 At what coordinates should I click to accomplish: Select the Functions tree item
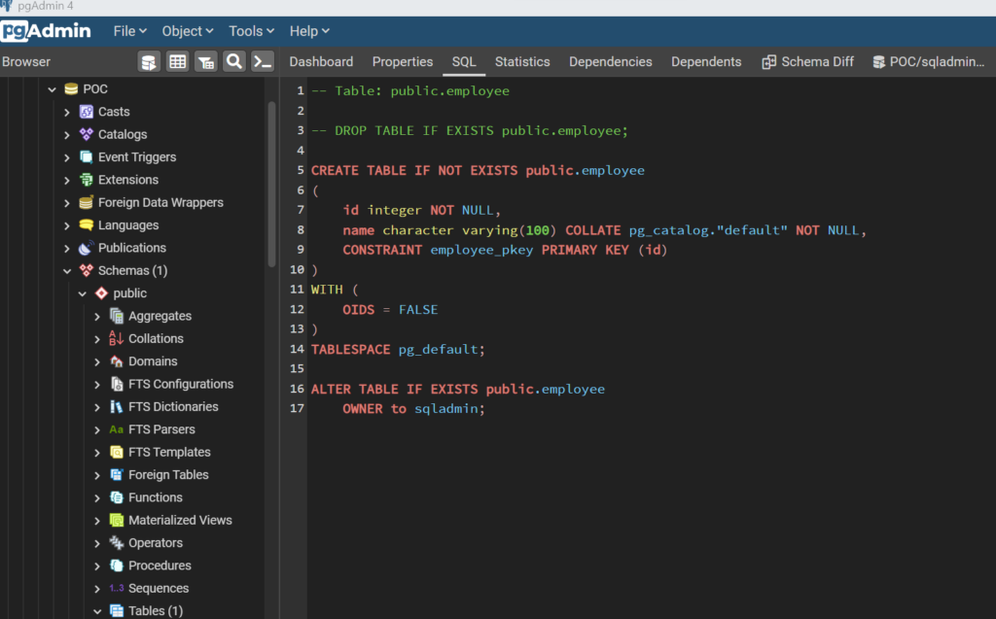coord(156,497)
